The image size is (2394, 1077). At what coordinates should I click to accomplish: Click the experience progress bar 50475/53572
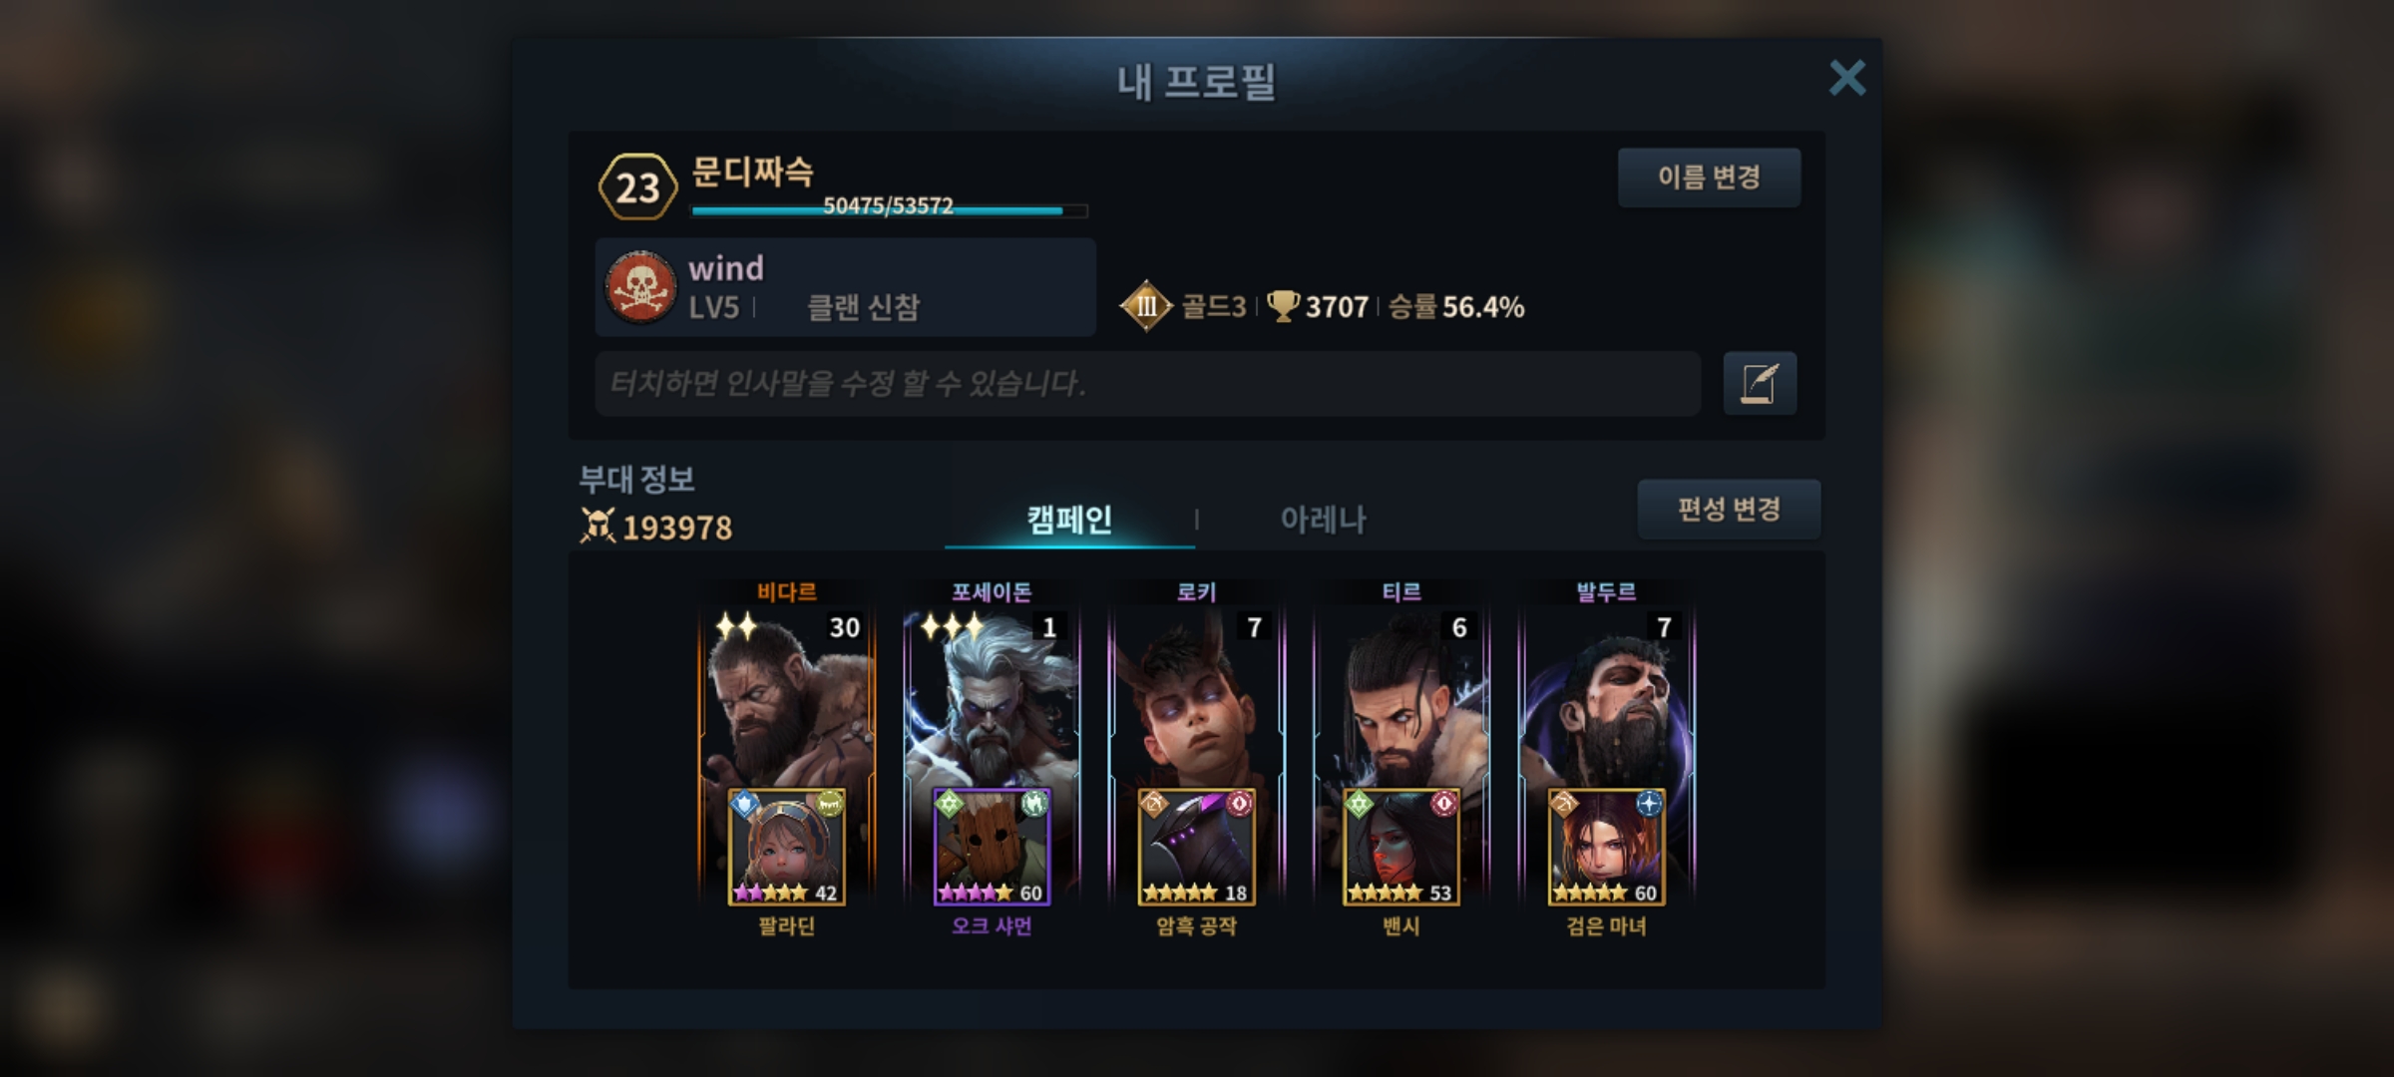889,209
